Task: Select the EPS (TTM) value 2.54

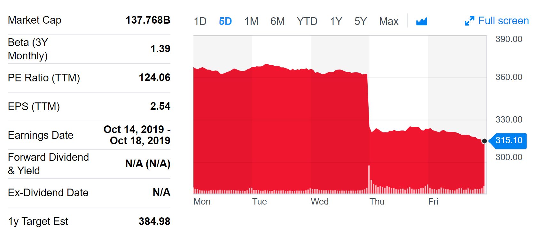Action: coord(160,106)
